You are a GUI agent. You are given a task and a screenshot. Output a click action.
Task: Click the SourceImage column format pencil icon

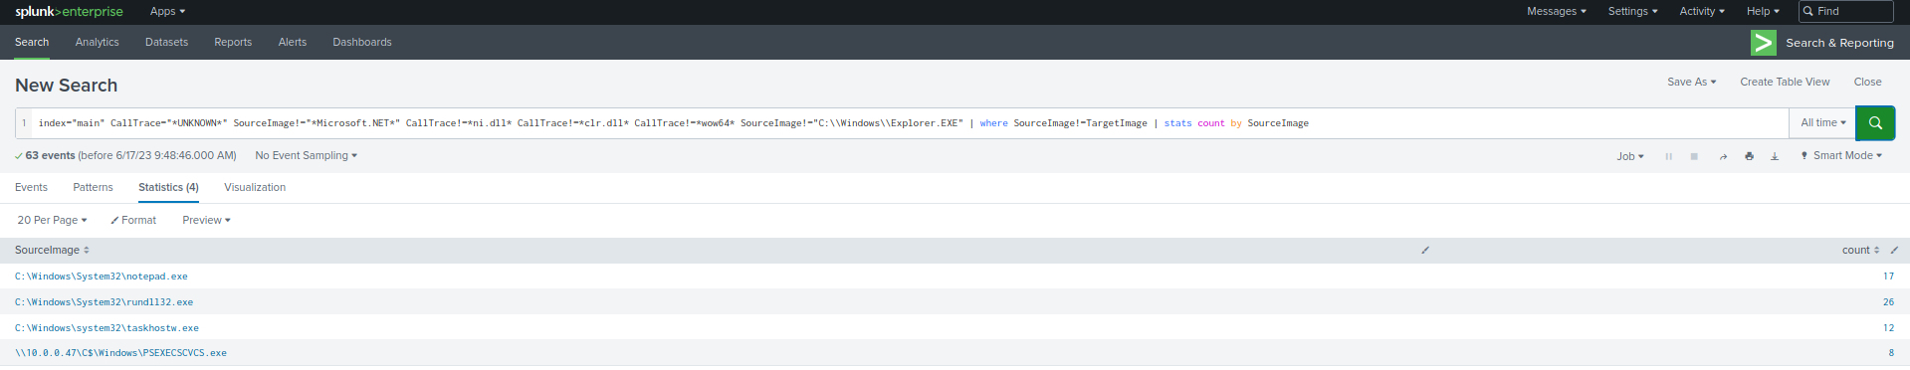point(1425,251)
